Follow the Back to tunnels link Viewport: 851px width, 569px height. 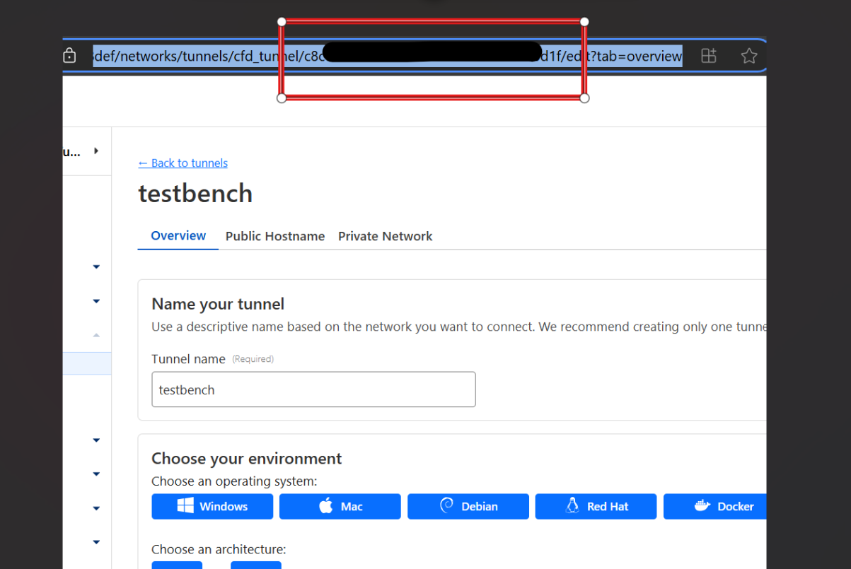tap(183, 163)
